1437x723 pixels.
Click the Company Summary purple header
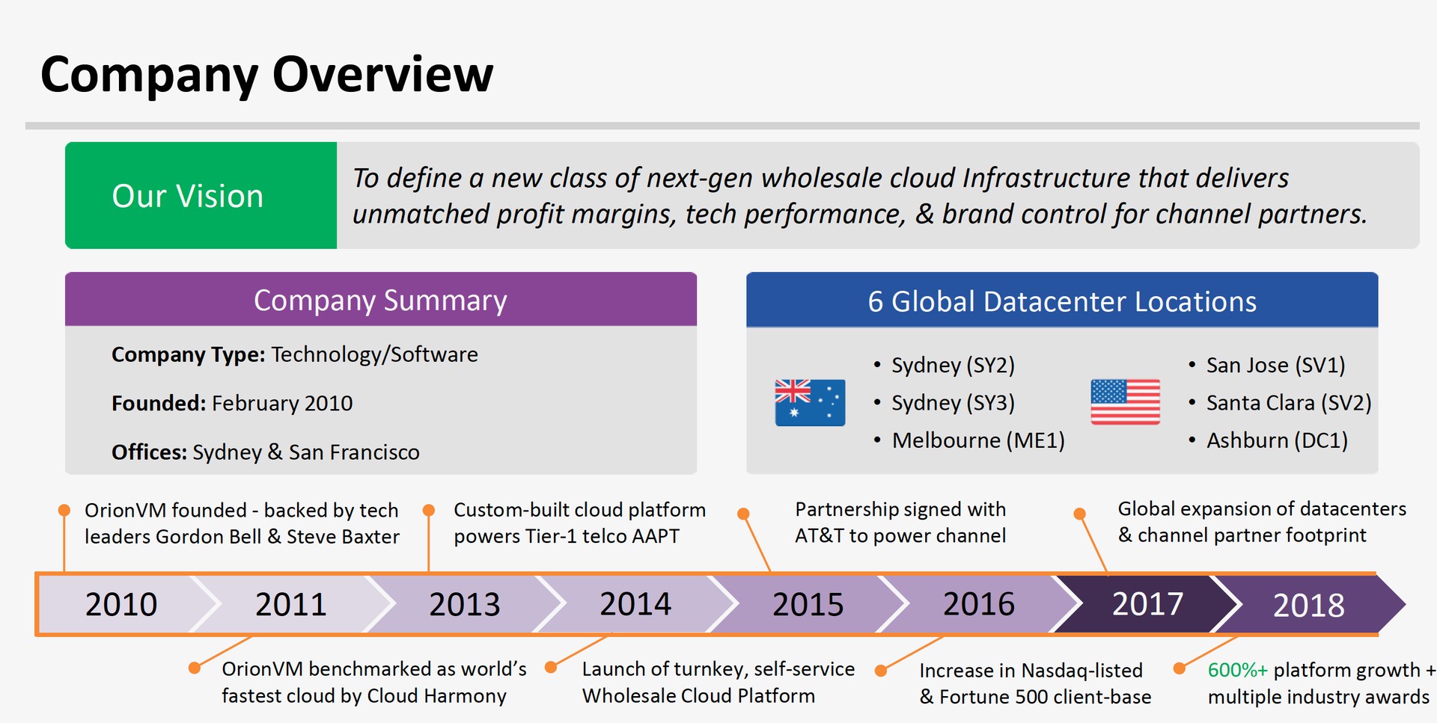tap(381, 299)
